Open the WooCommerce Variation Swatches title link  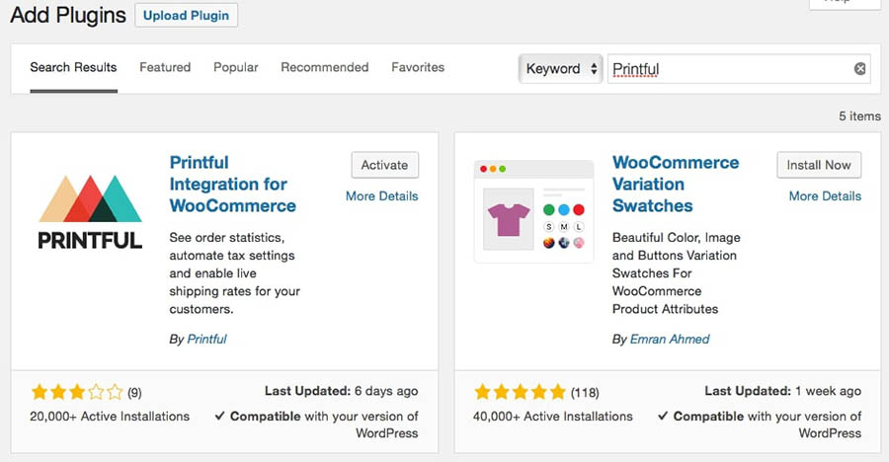(x=676, y=185)
